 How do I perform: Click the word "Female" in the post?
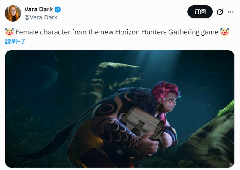coord(27,32)
